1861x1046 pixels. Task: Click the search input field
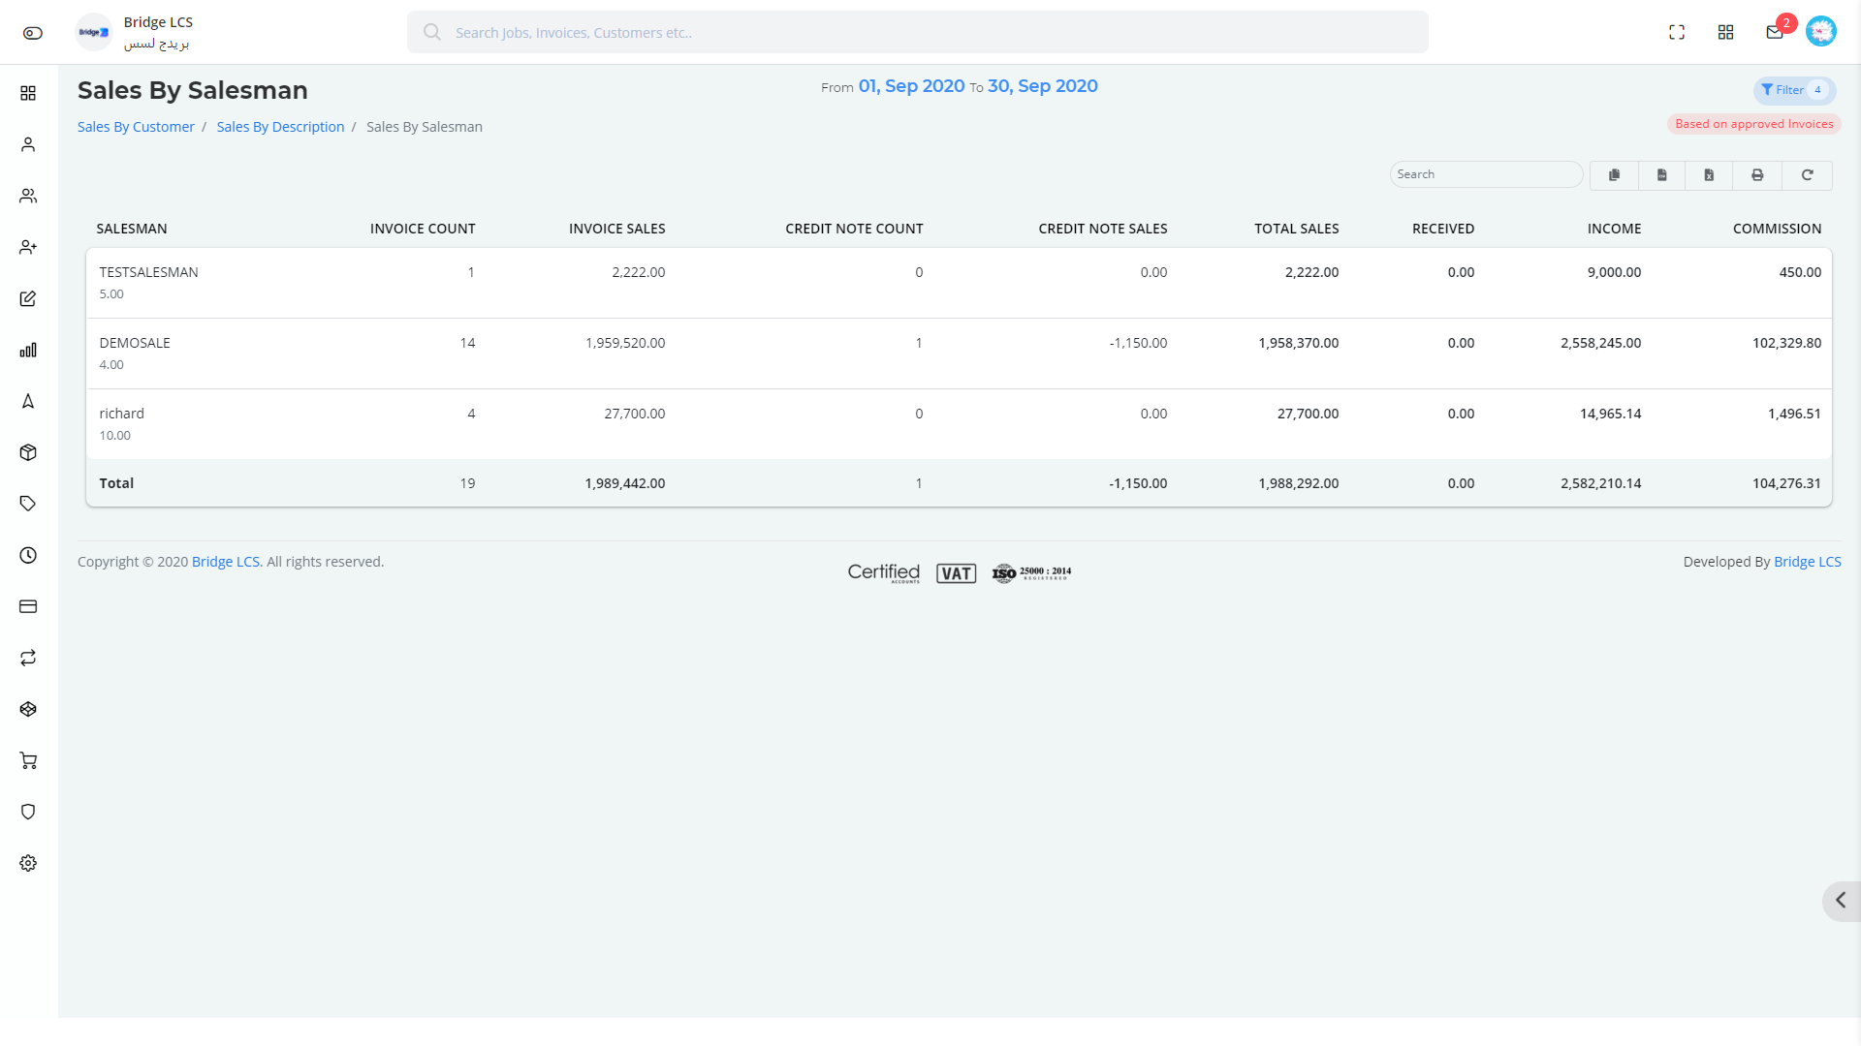coord(1485,173)
